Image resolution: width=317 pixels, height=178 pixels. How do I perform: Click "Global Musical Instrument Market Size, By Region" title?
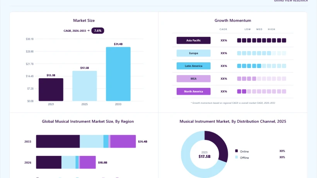pos(88,122)
